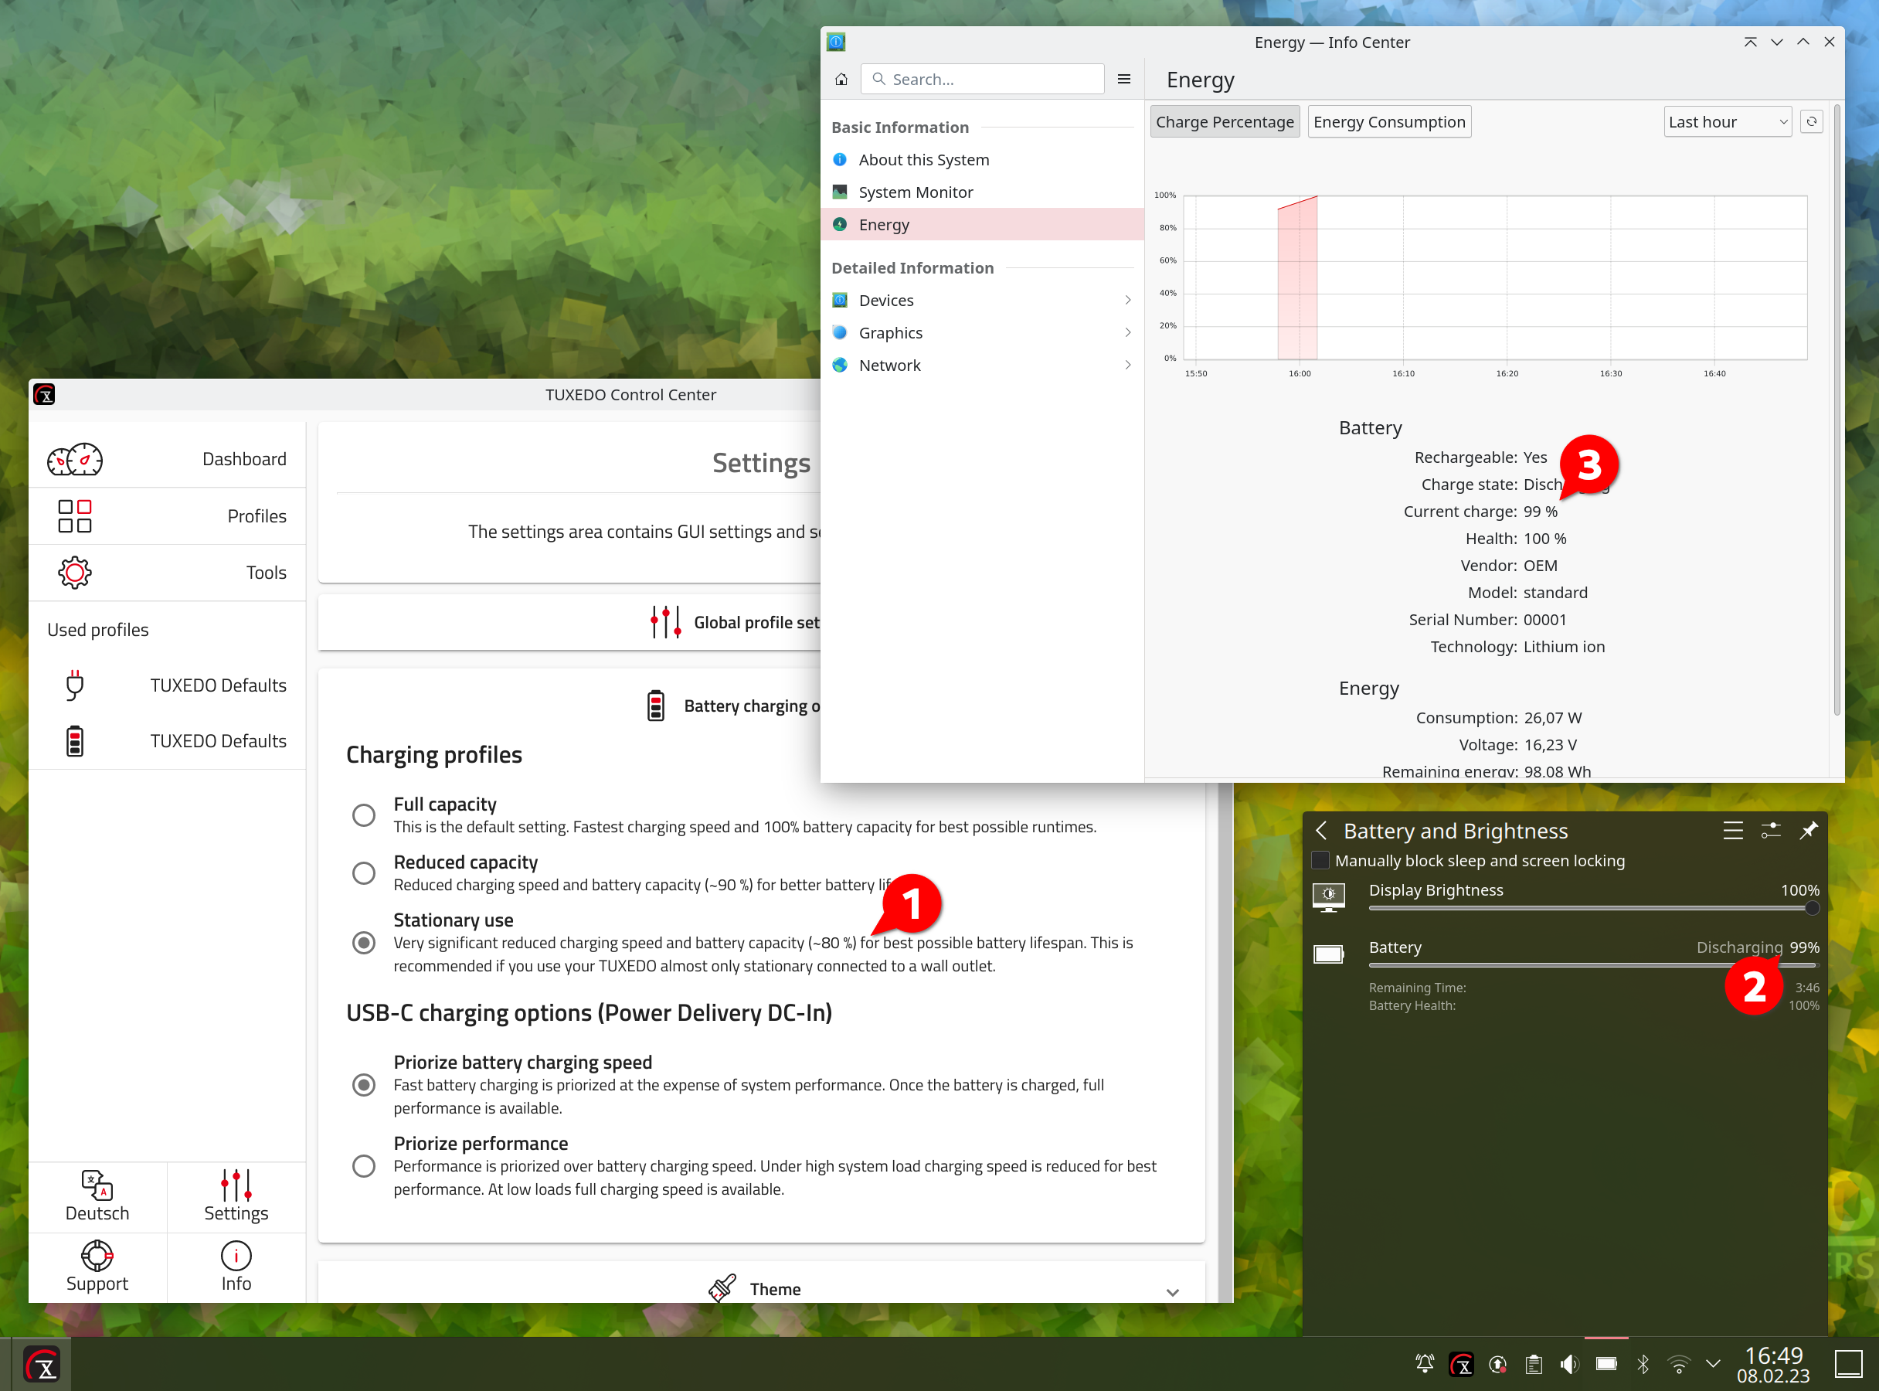Open the Battery and Brightness hamburger menu
Screen dimensions: 1879x1391
click(x=1732, y=830)
